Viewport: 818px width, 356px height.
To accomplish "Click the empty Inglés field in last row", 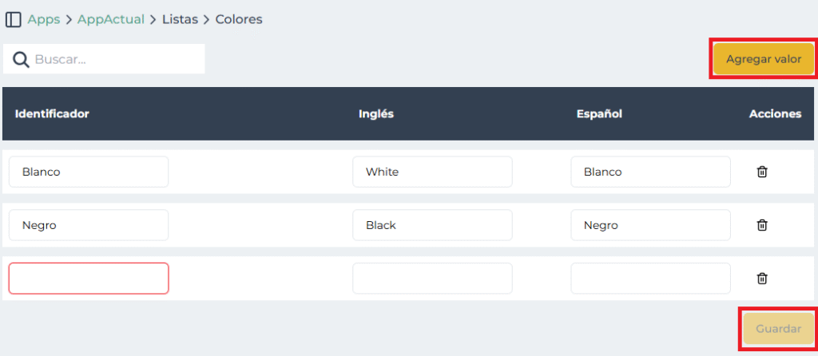I will tap(432, 279).
